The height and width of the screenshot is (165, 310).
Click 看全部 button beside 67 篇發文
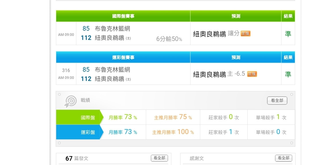(159, 158)
